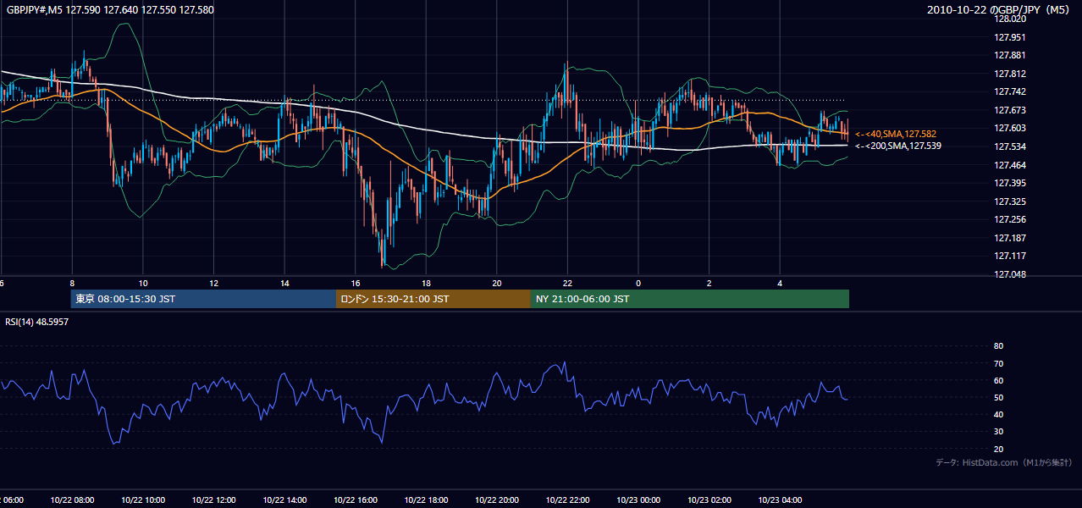Click the 10/22 14:00 time axis label
This screenshot has width=1082, height=508.
click(x=284, y=500)
